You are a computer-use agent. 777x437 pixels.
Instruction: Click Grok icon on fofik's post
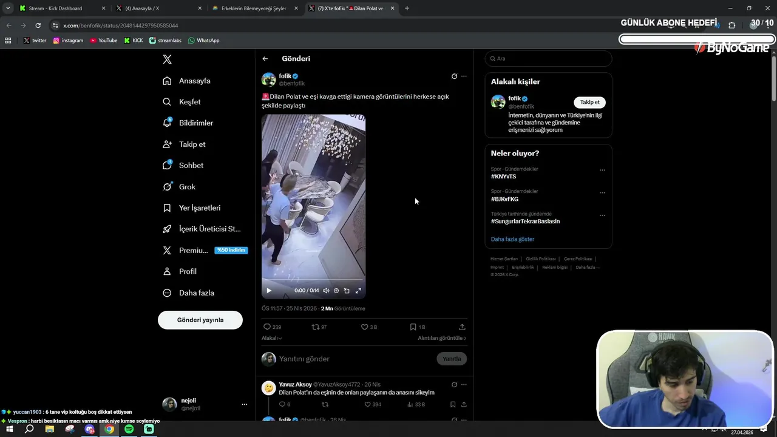[x=454, y=76]
